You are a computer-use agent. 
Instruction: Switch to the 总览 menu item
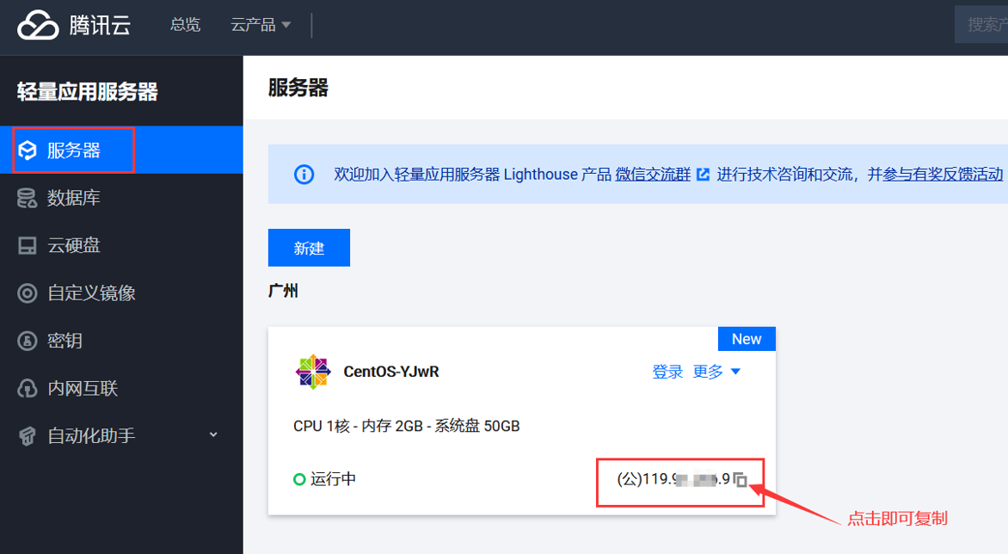[x=185, y=24]
